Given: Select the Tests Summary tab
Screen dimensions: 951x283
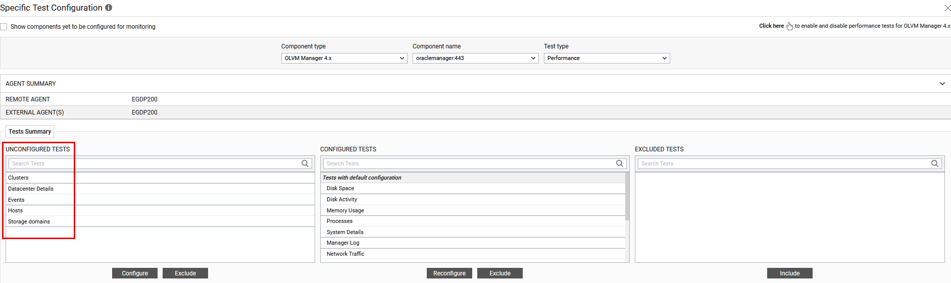Looking at the screenshot, I should 30,132.
